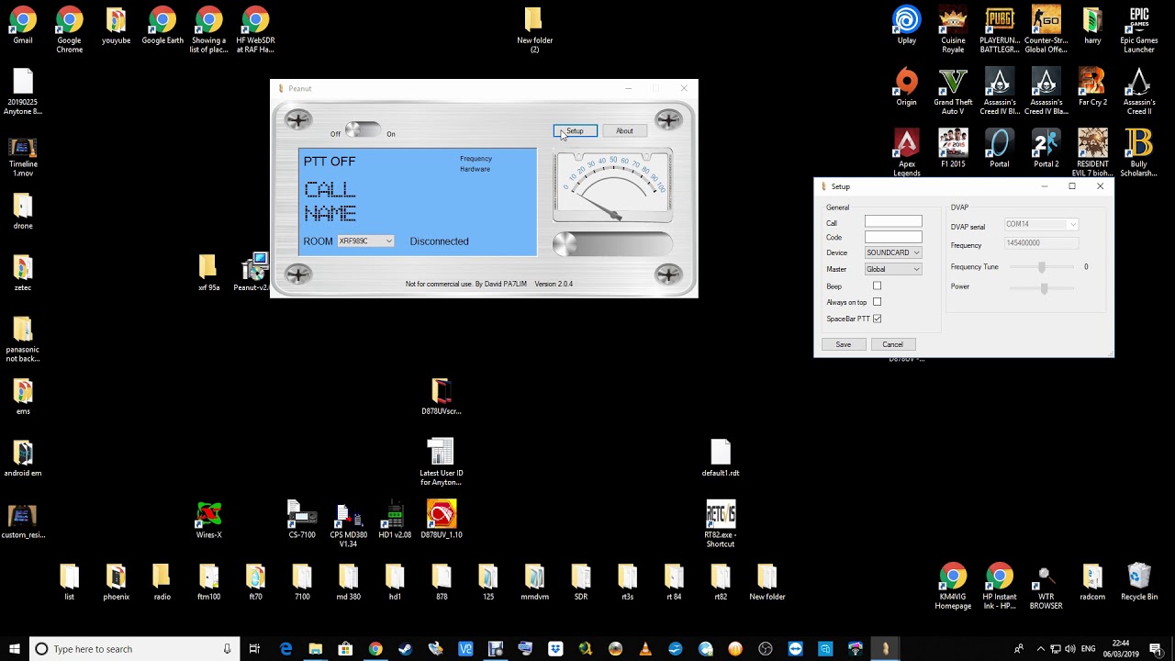Open the Setup button in Peanut

pos(576,131)
